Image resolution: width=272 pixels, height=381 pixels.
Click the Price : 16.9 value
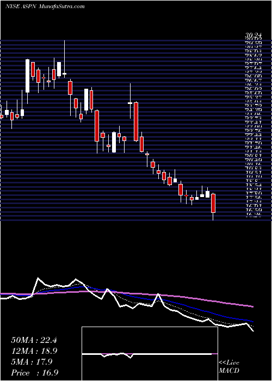click(x=34, y=373)
